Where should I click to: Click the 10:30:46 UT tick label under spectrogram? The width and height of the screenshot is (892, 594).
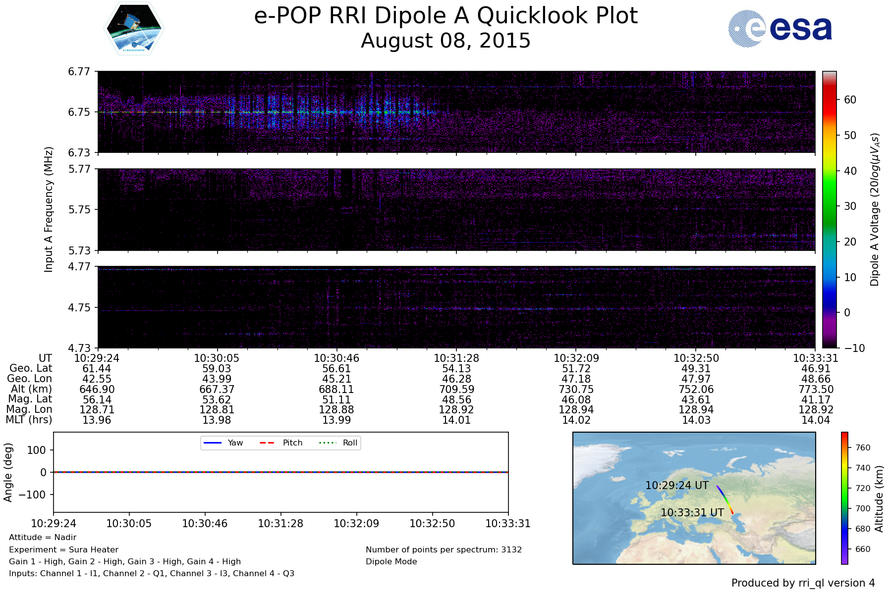click(x=336, y=358)
